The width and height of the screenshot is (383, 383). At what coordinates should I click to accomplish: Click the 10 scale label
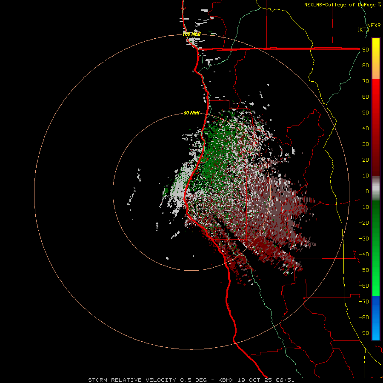tap(366, 176)
